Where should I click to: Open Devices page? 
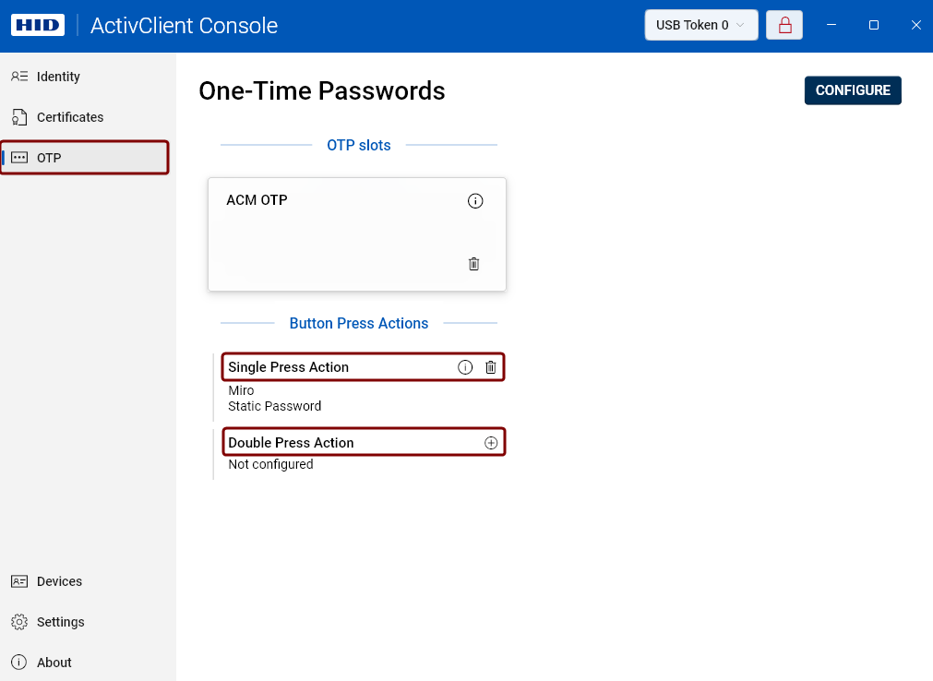click(59, 581)
